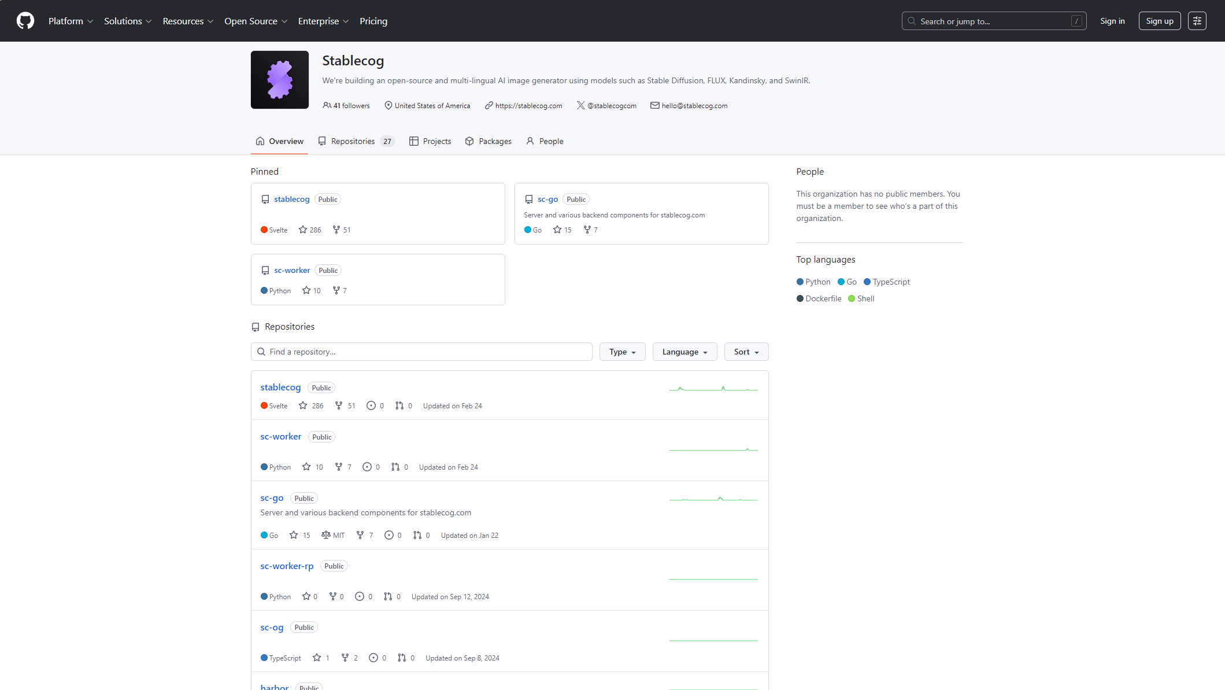
Task: Click the Pricing menu item
Action: [x=373, y=21]
